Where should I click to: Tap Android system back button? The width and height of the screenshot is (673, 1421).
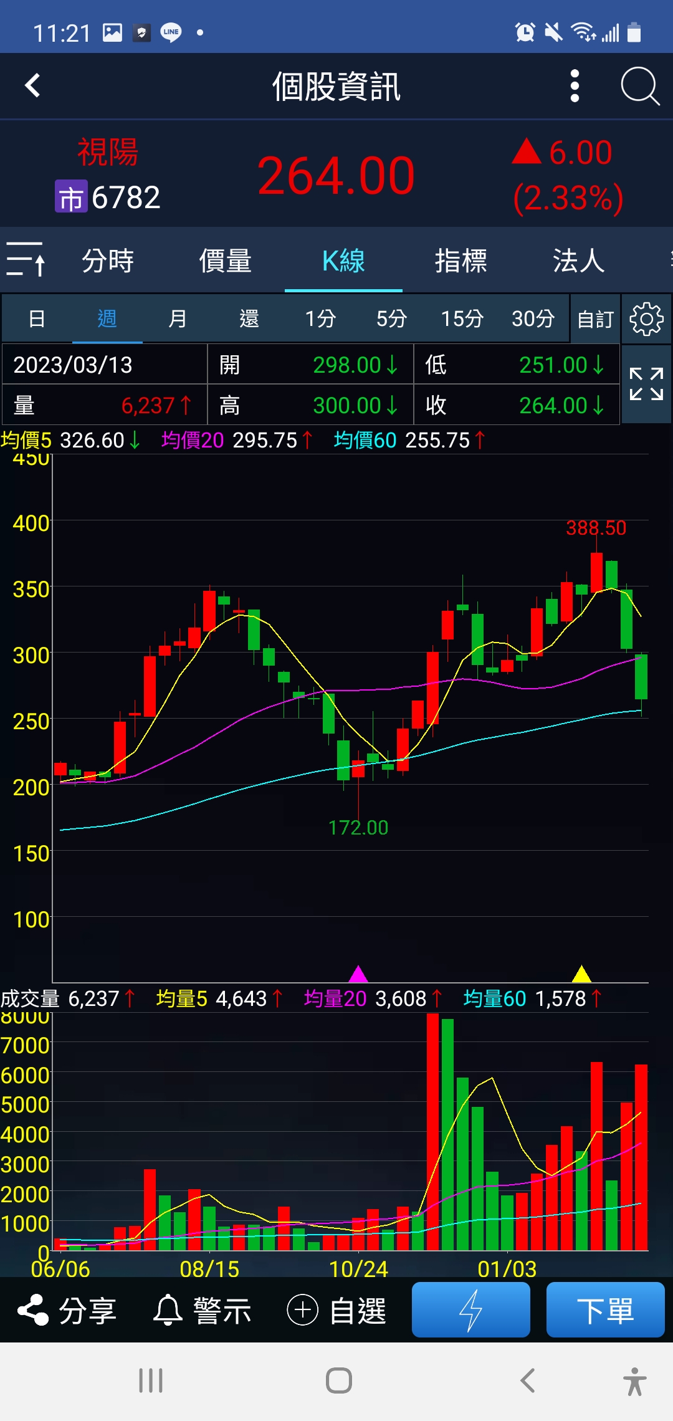[x=528, y=1380]
